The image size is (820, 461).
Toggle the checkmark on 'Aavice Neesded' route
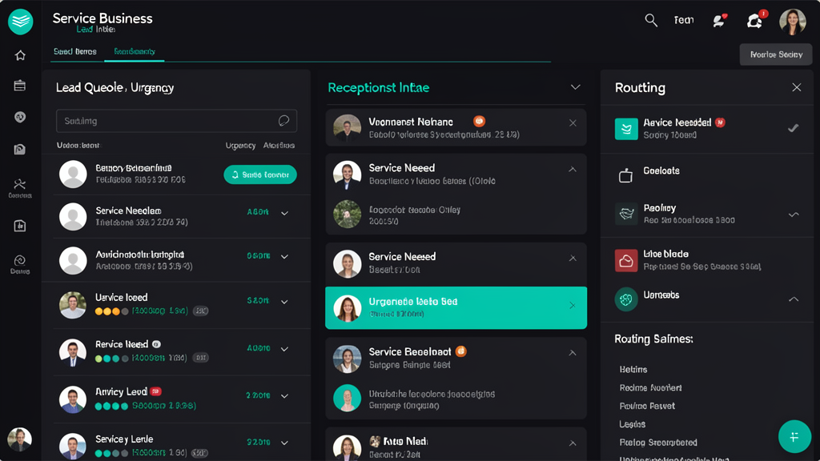[794, 127]
